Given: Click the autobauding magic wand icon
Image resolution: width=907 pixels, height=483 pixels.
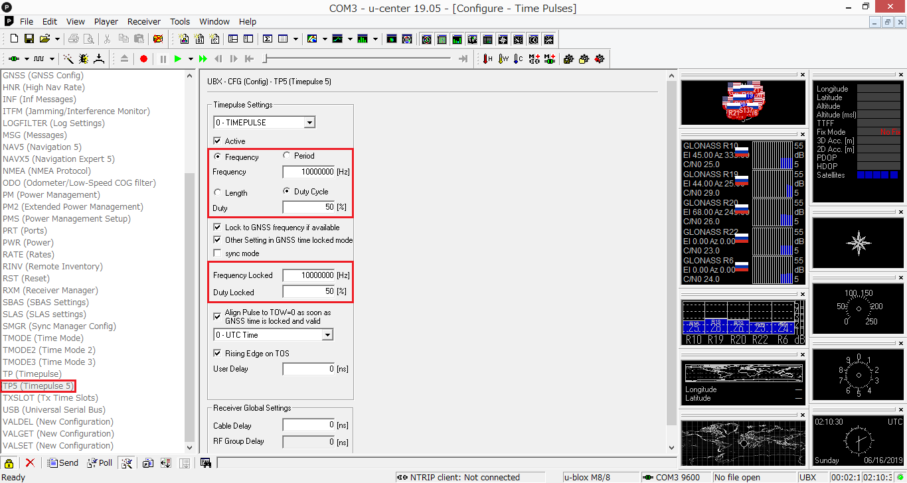Looking at the screenshot, I should click(x=68, y=59).
